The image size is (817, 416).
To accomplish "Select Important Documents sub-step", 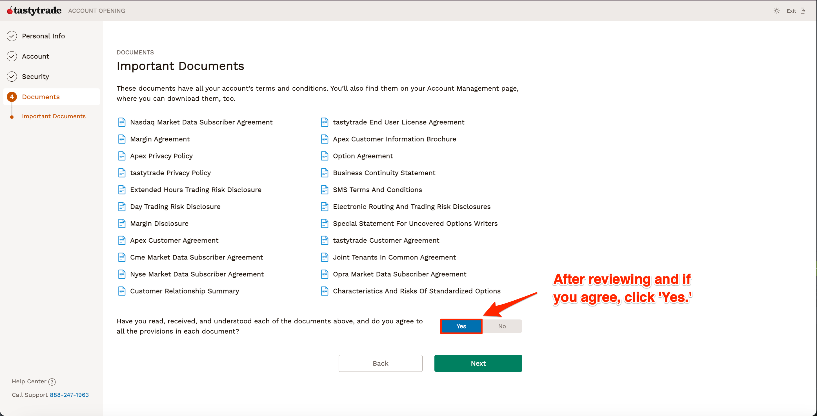I will (x=54, y=116).
